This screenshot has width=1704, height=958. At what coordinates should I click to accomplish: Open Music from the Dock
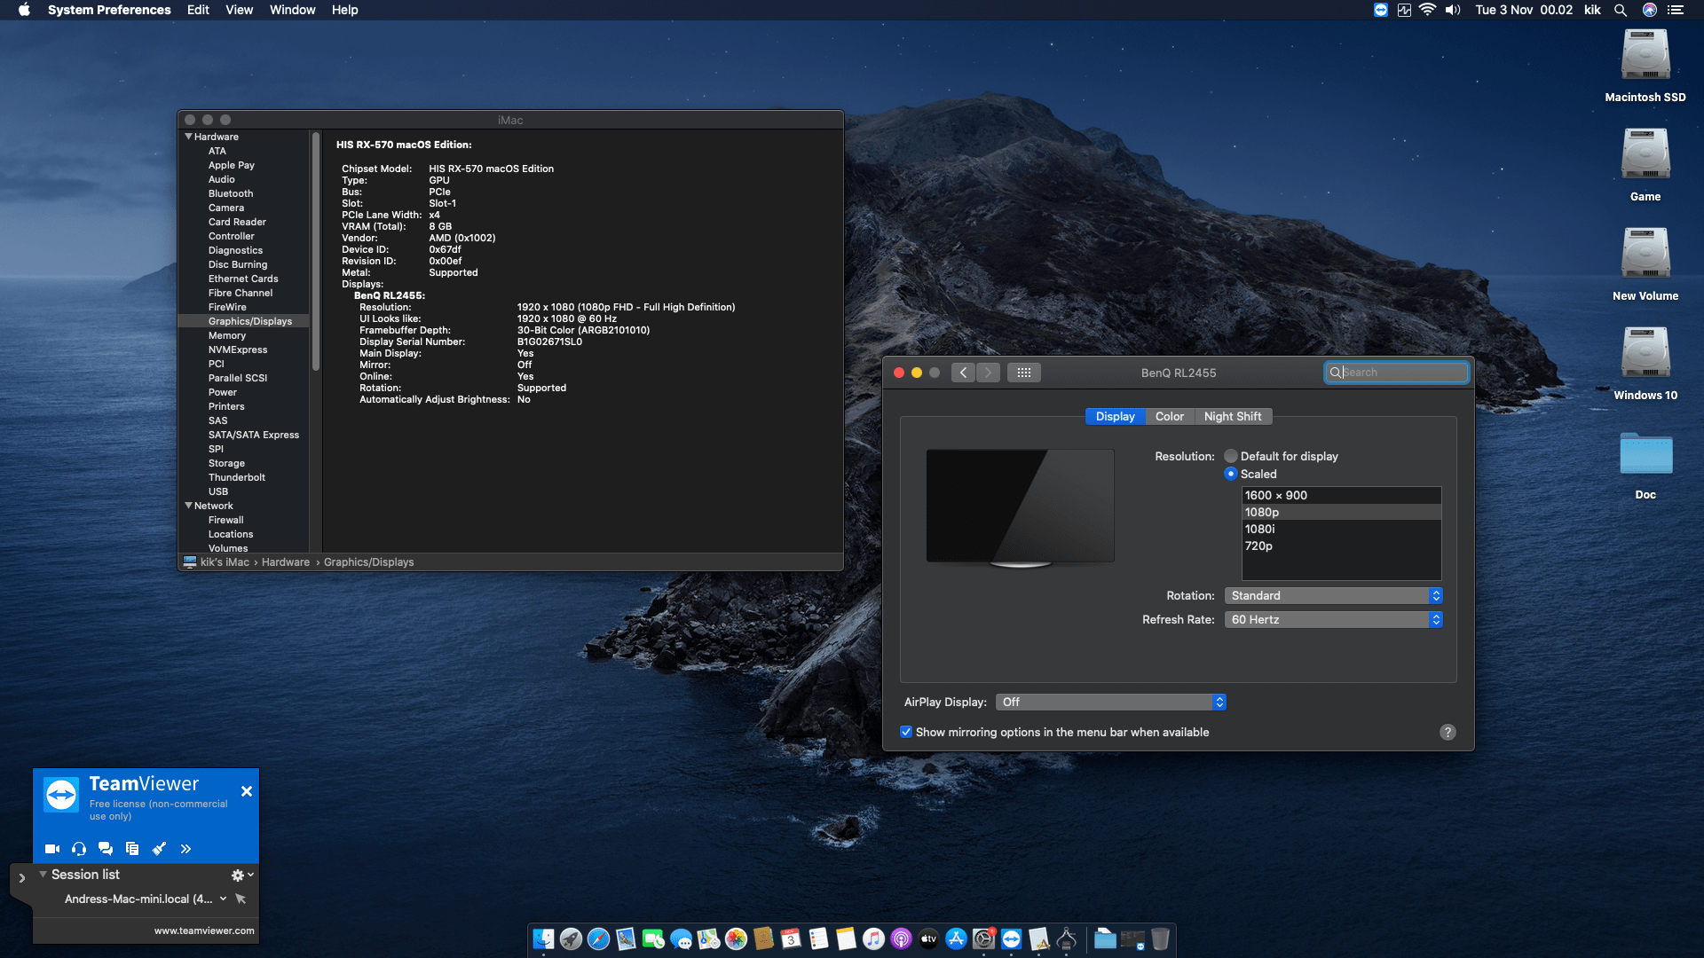[873, 938]
